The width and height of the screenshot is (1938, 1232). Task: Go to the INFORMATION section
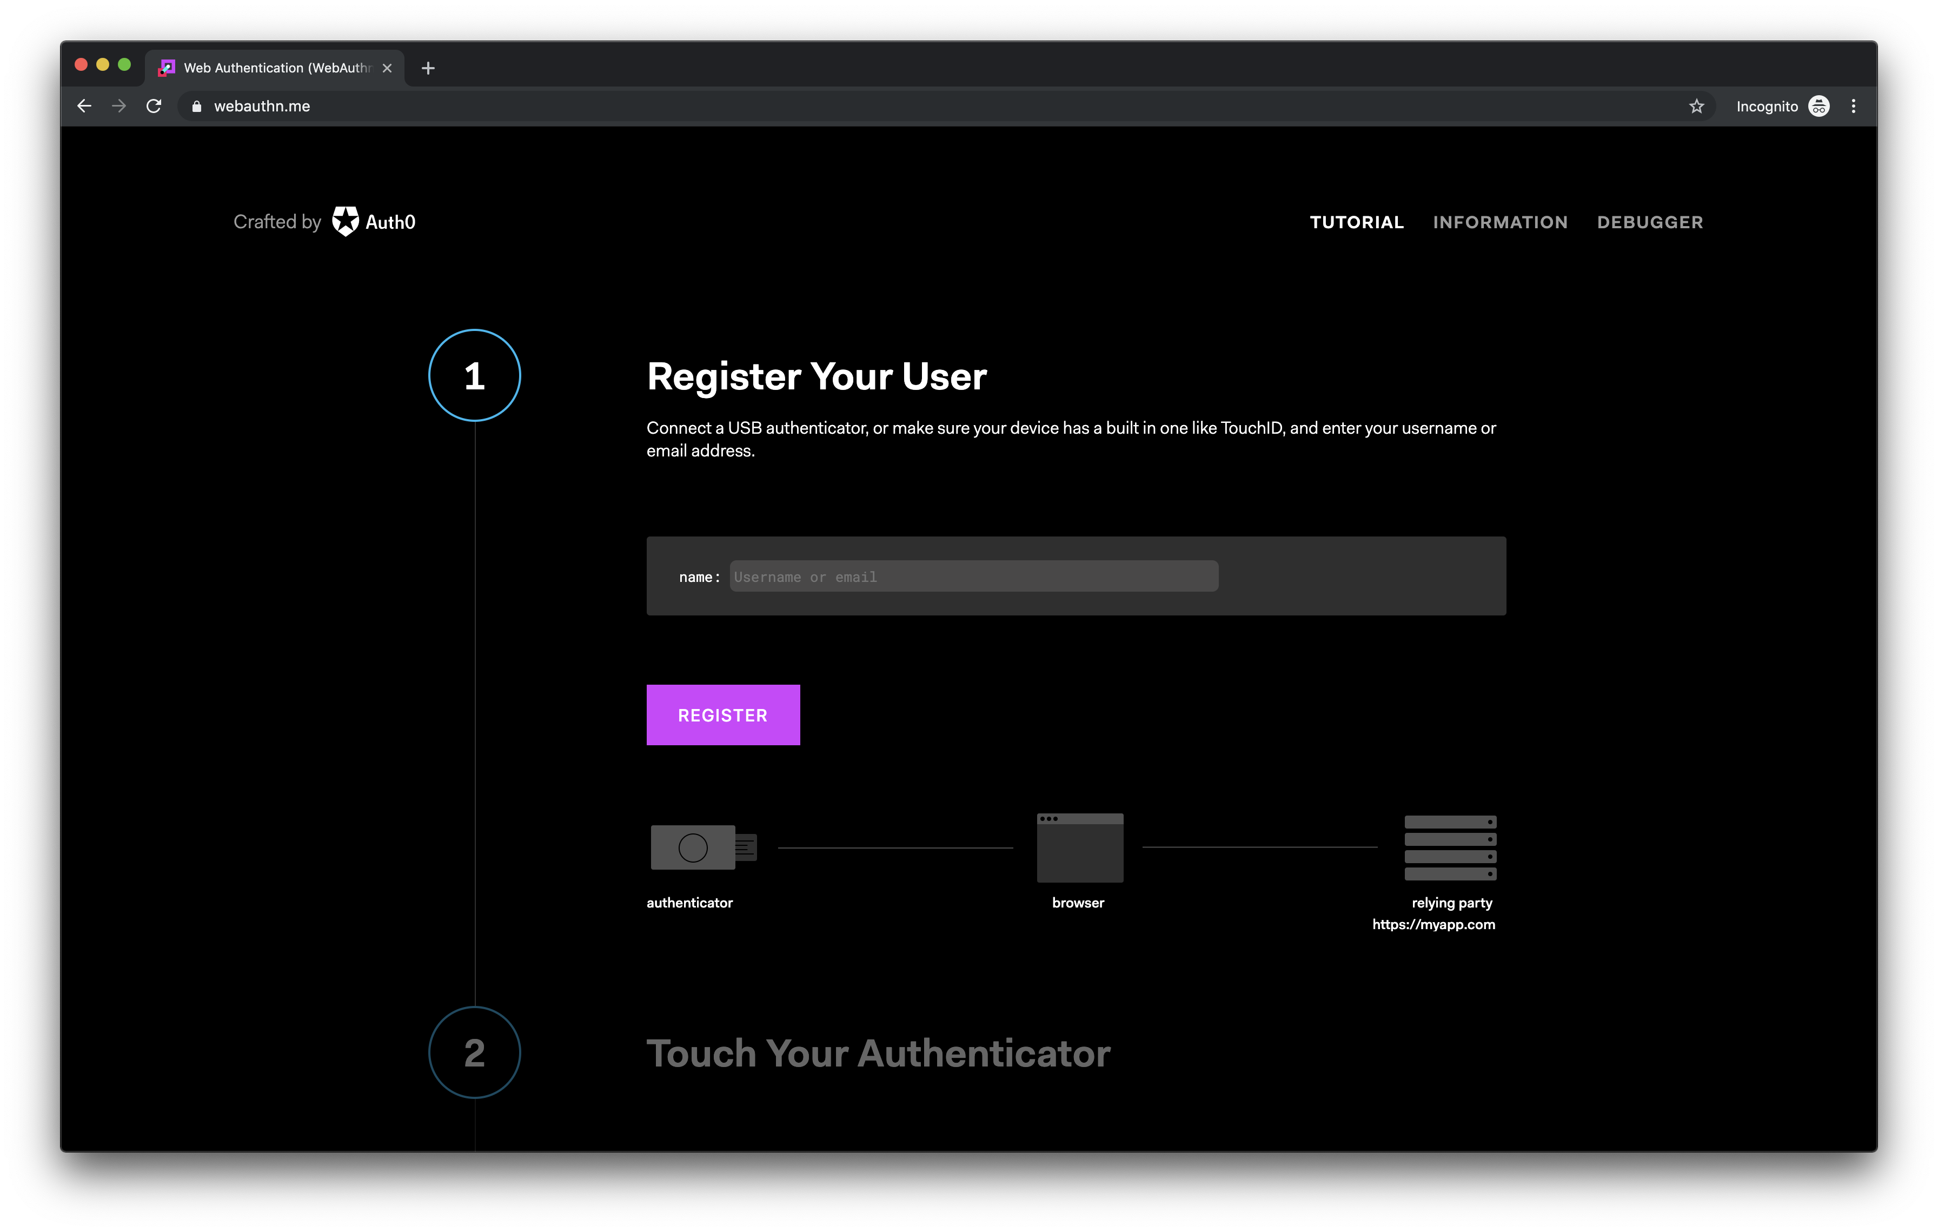tap(1499, 222)
